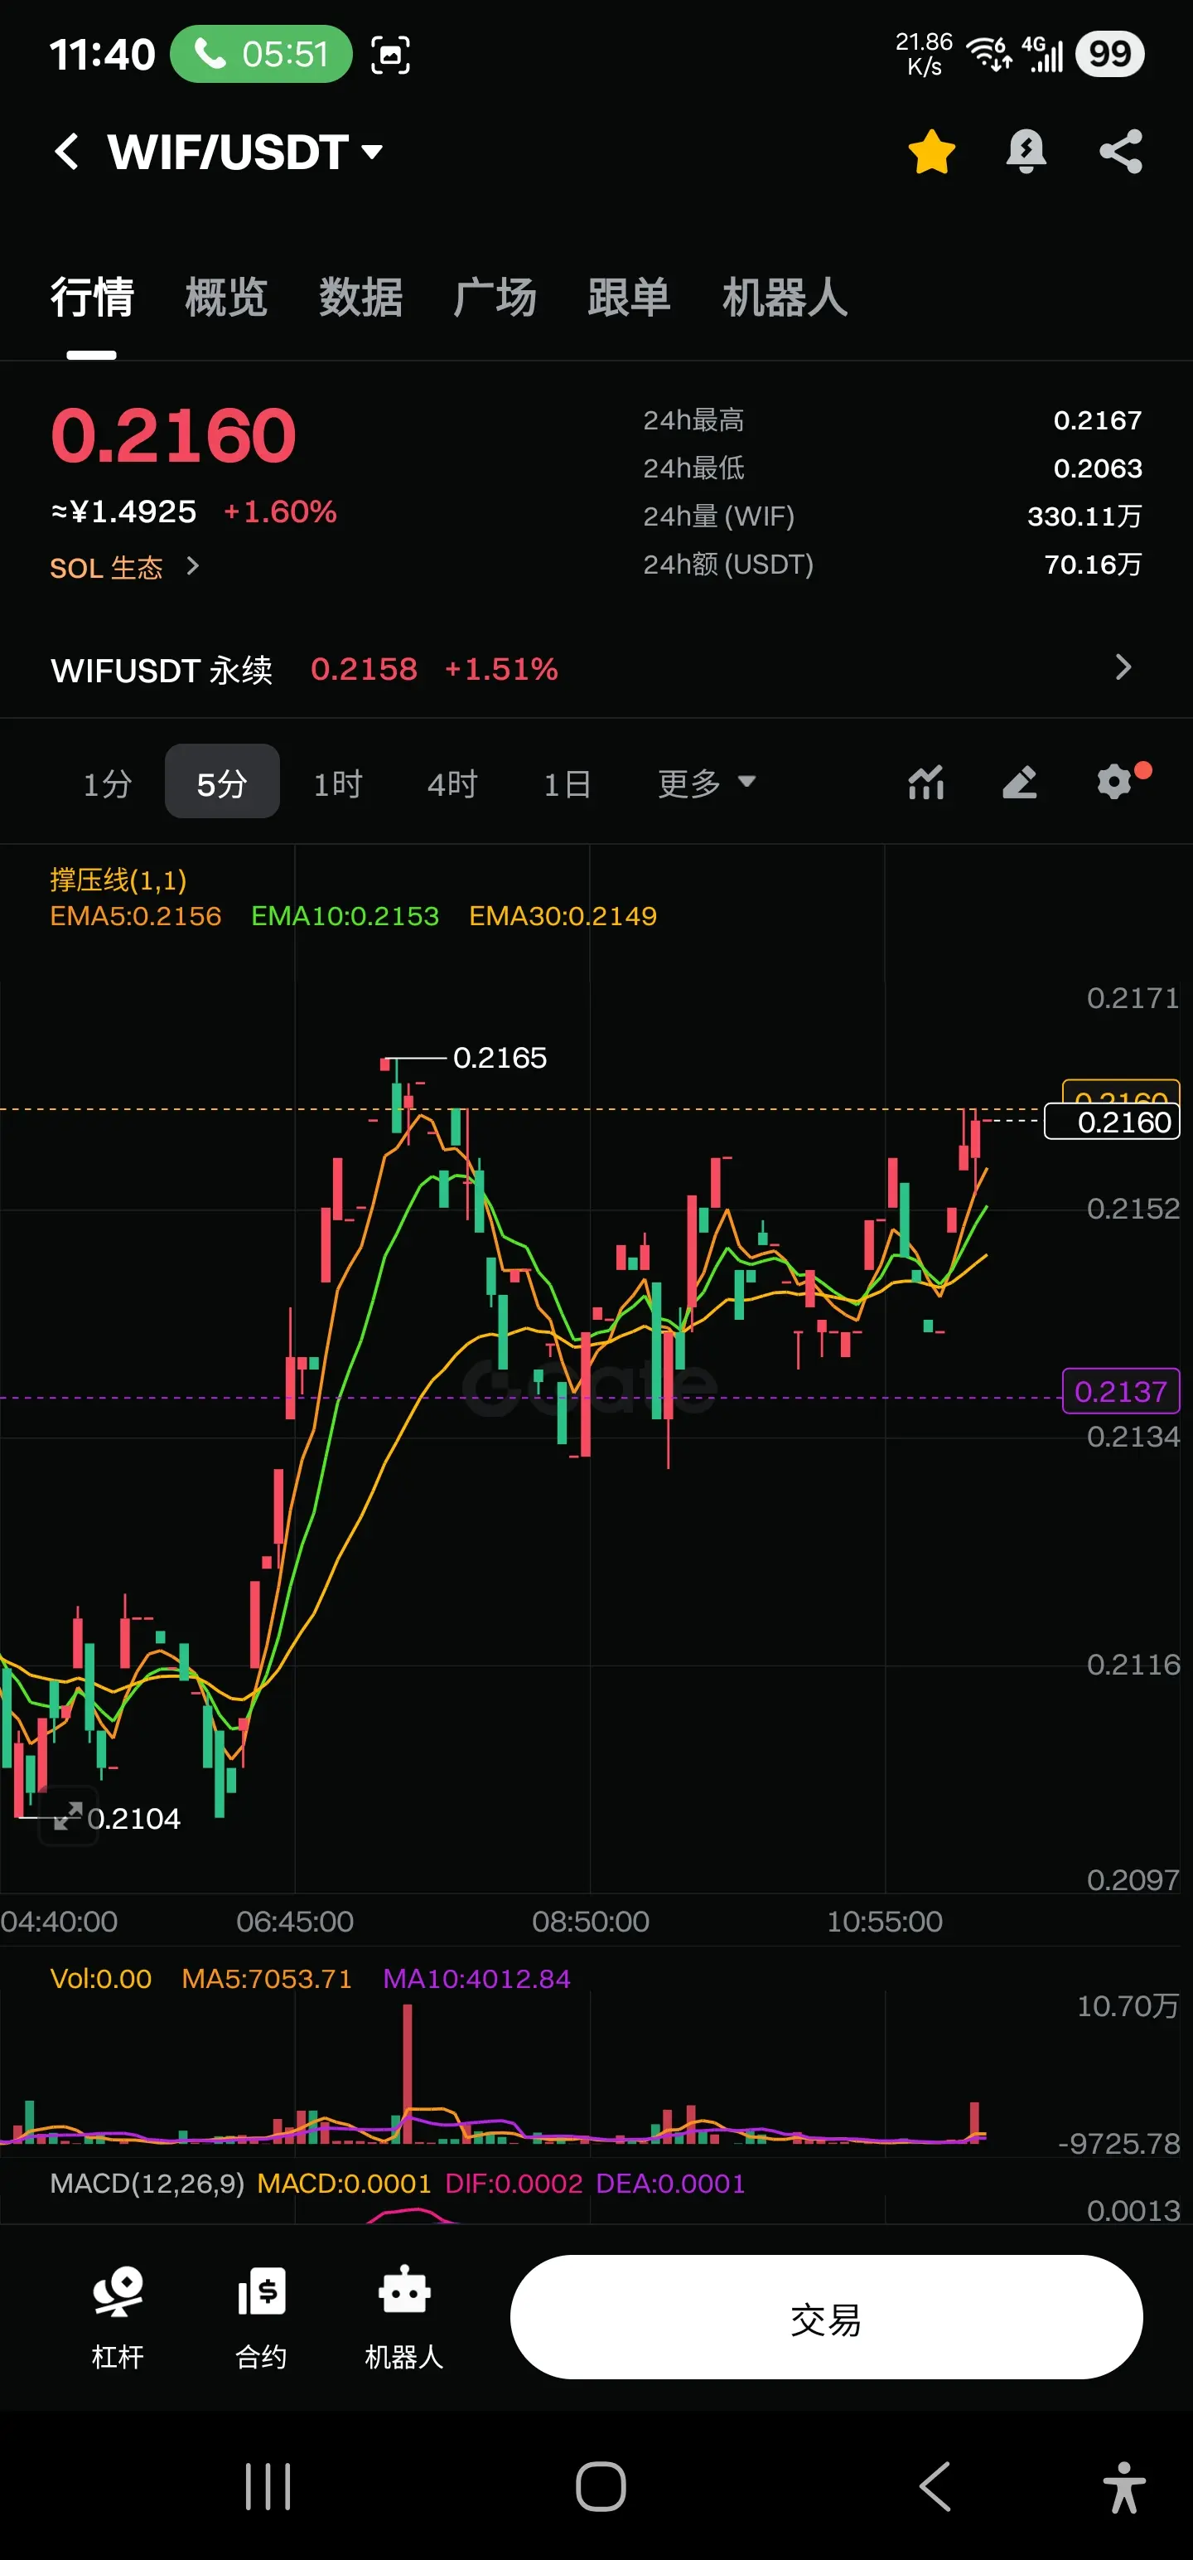Viewport: 1193px width, 2560px height.
Task: Select the 5分 chart interval
Action: pyautogui.click(x=221, y=782)
